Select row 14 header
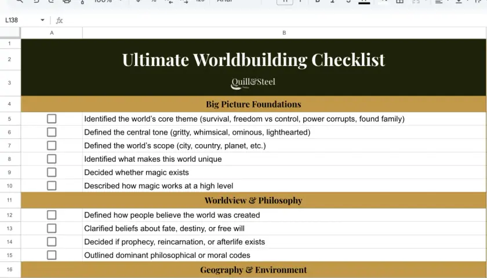 (x=10, y=242)
